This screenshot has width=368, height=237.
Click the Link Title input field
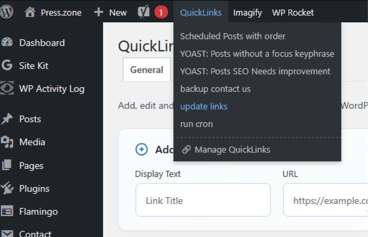203,200
